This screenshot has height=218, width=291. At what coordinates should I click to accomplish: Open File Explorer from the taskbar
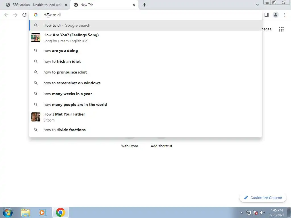[25, 212]
